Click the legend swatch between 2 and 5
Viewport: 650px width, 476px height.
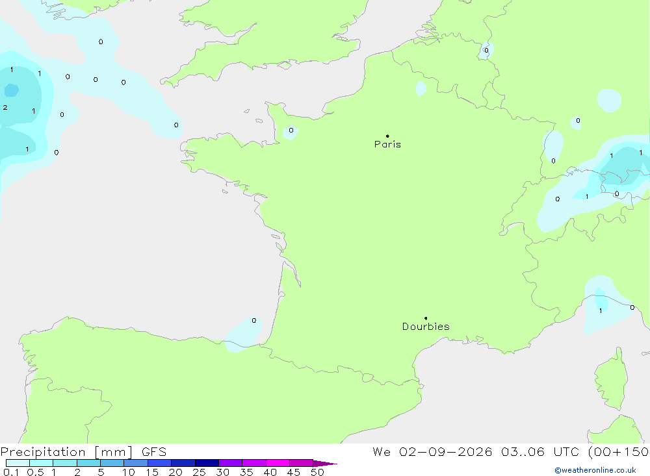coord(88,463)
